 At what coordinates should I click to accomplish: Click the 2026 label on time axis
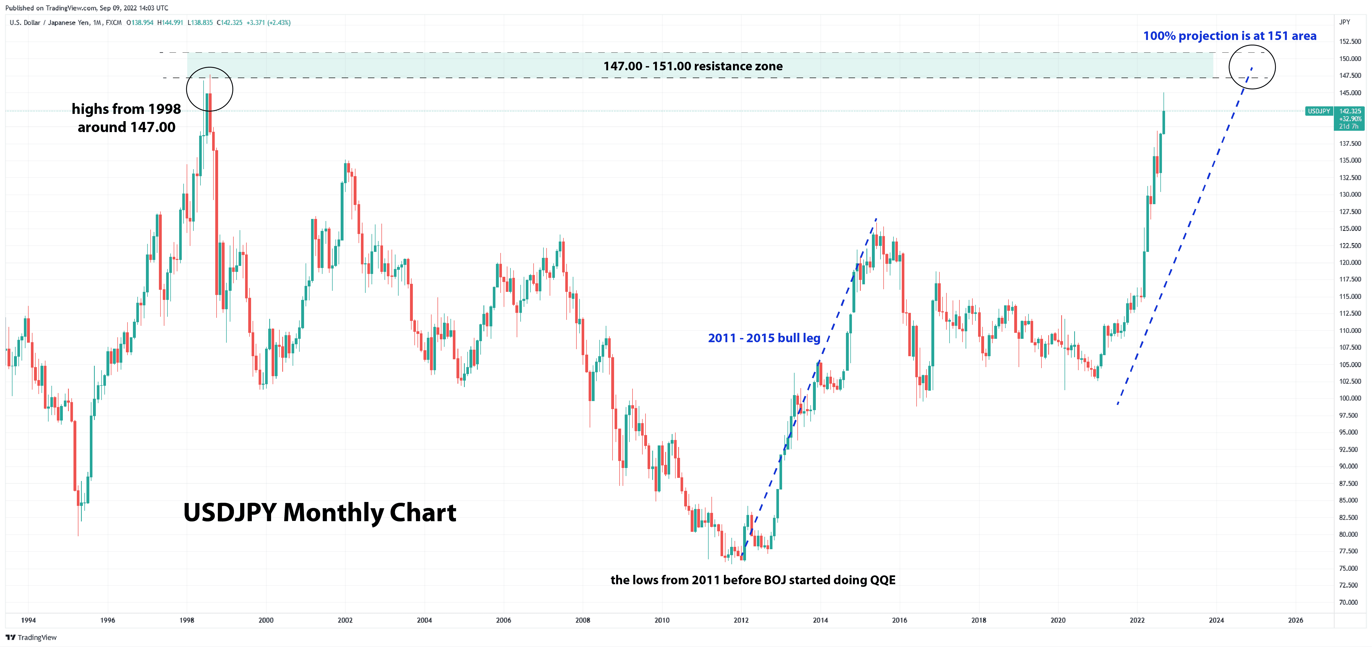(x=1295, y=620)
